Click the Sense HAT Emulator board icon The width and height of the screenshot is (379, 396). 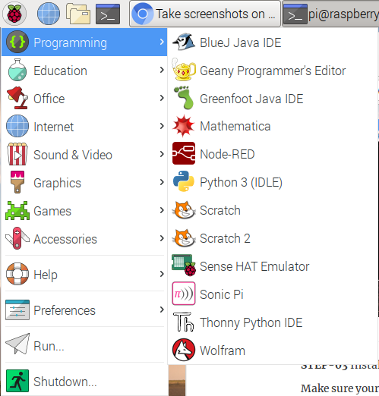184,266
